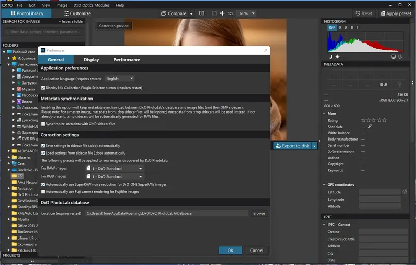The height and width of the screenshot is (265, 416).
Task: Click the OneDrive cloud icon in the folder tree
Action: tap(14, 170)
